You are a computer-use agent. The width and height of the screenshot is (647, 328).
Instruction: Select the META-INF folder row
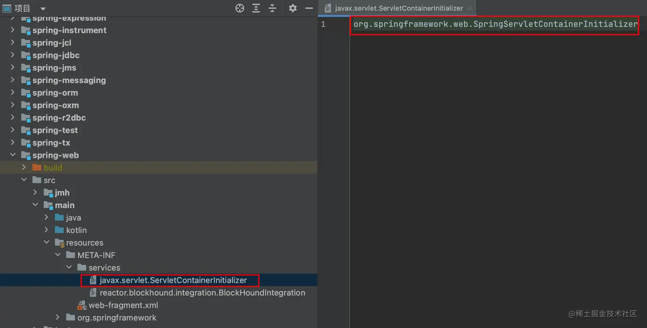click(x=158, y=255)
